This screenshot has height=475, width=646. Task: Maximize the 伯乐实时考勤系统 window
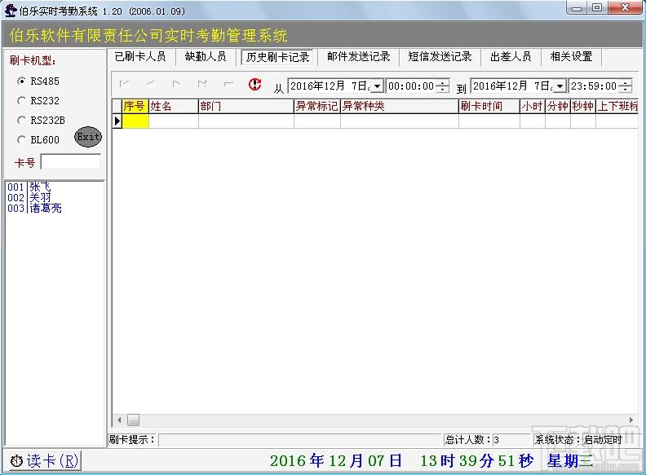[x=597, y=8]
